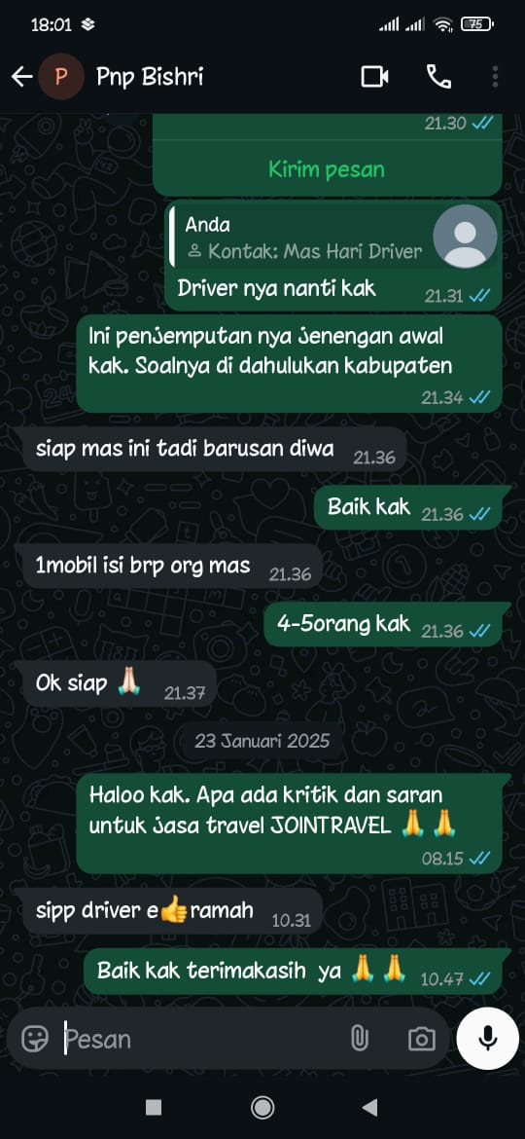The width and height of the screenshot is (525, 1139).
Task: Start a video call with Pnp Bishri
Action: click(x=375, y=76)
